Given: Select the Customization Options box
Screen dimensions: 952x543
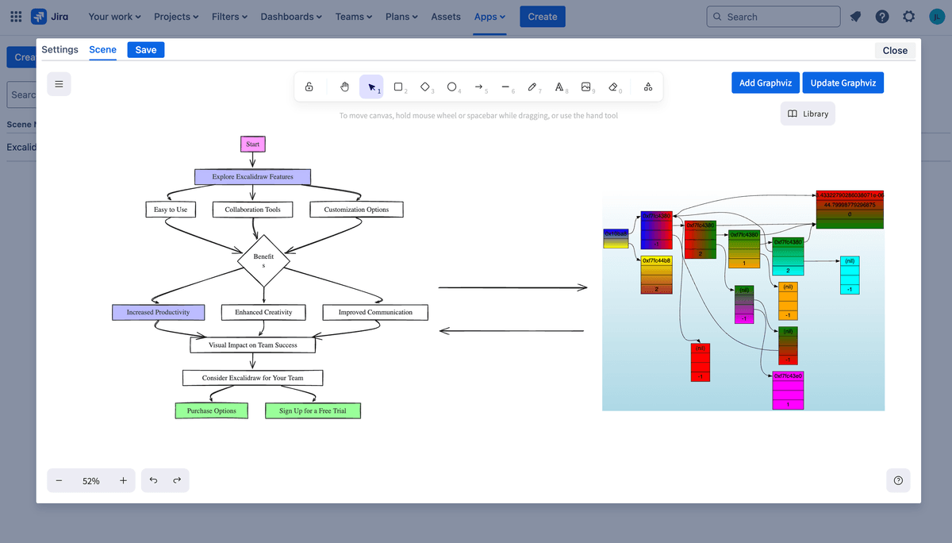Looking at the screenshot, I should [x=356, y=210].
